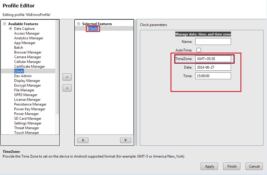The image size is (267, 175).
Task: Select Camera Manager from Available Features
Action: tap(27, 57)
